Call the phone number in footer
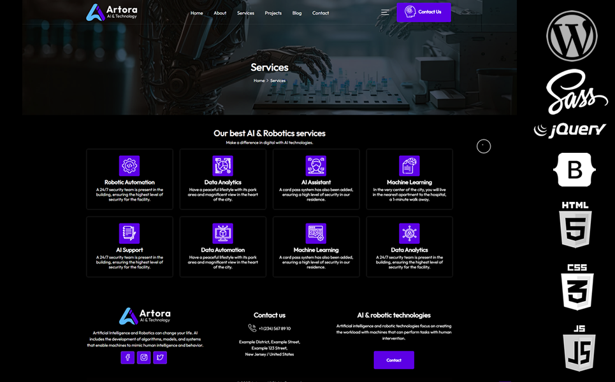The width and height of the screenshot is (615, 382). click(274, 329)
